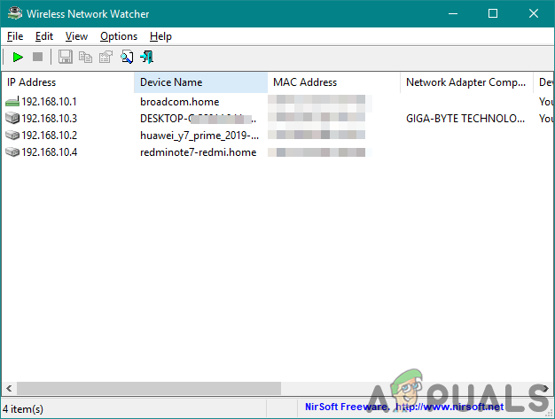This screenshot has width=555, height=419.
Task: Open the Options menu
Action: [119, 36]
